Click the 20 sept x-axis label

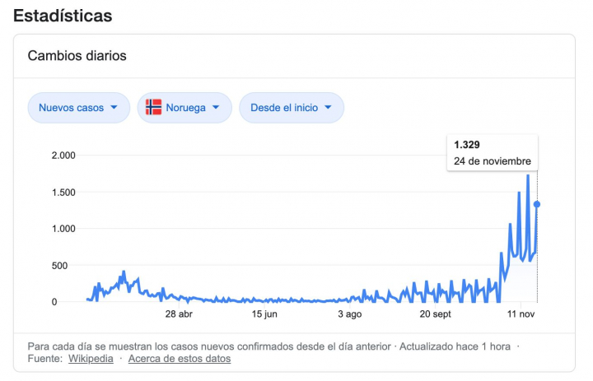(x=436, y=314)
